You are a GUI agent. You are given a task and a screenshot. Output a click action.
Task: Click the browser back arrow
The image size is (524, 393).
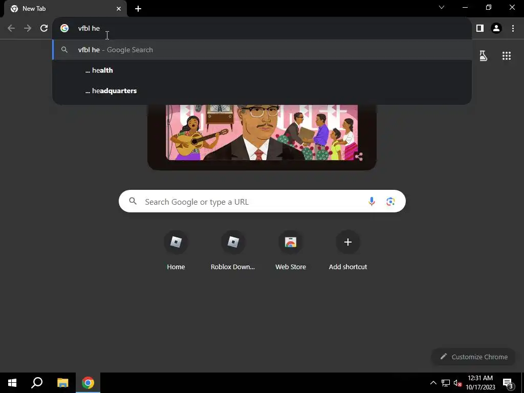tap(11, 29)
